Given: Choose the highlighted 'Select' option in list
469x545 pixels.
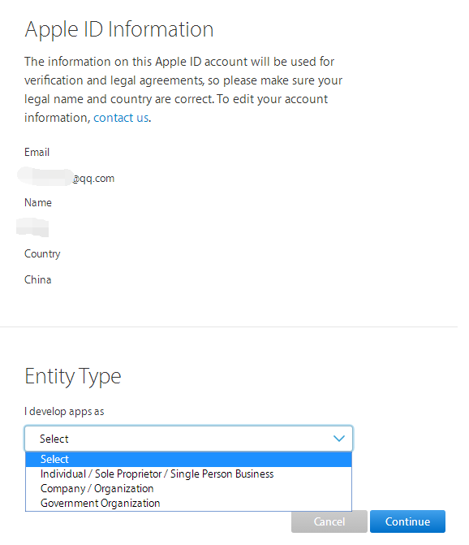Looking at the screenshot, I should (188, 459).
